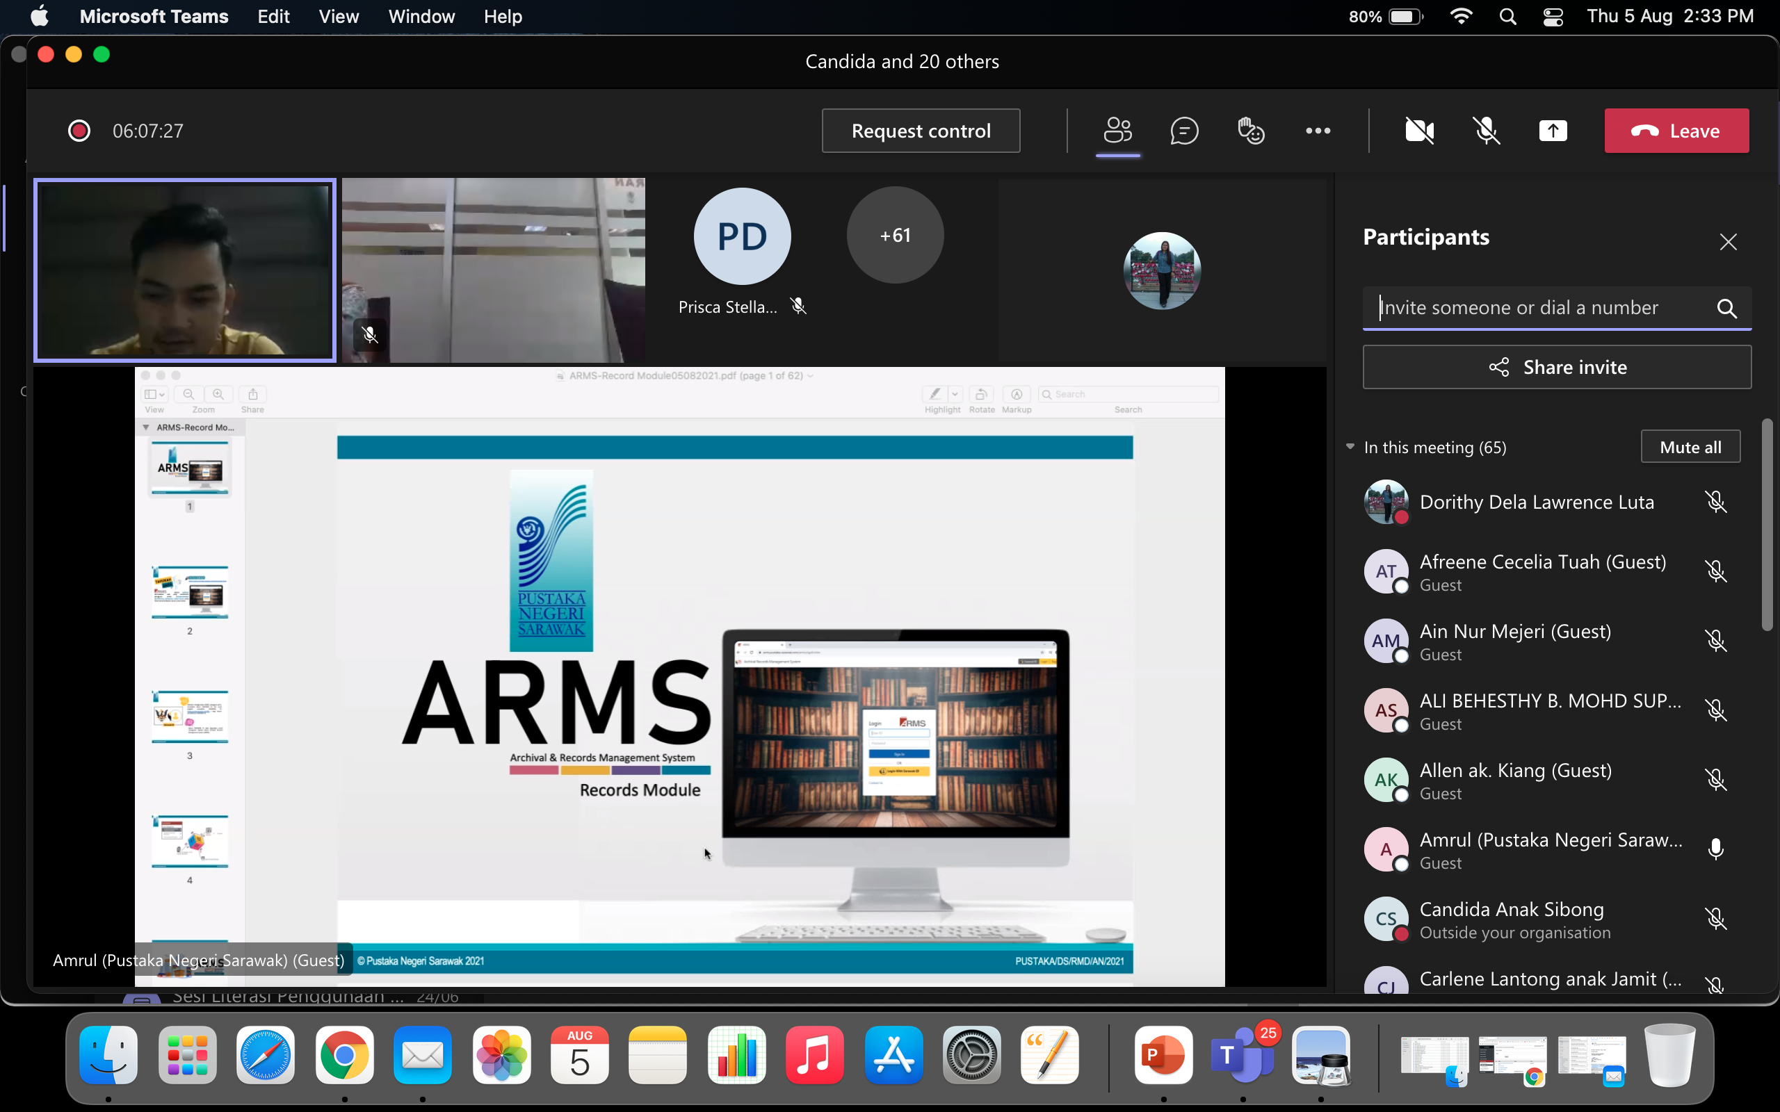Click Request control button
Screen dimensions: 1780x1112
[921, 131]
